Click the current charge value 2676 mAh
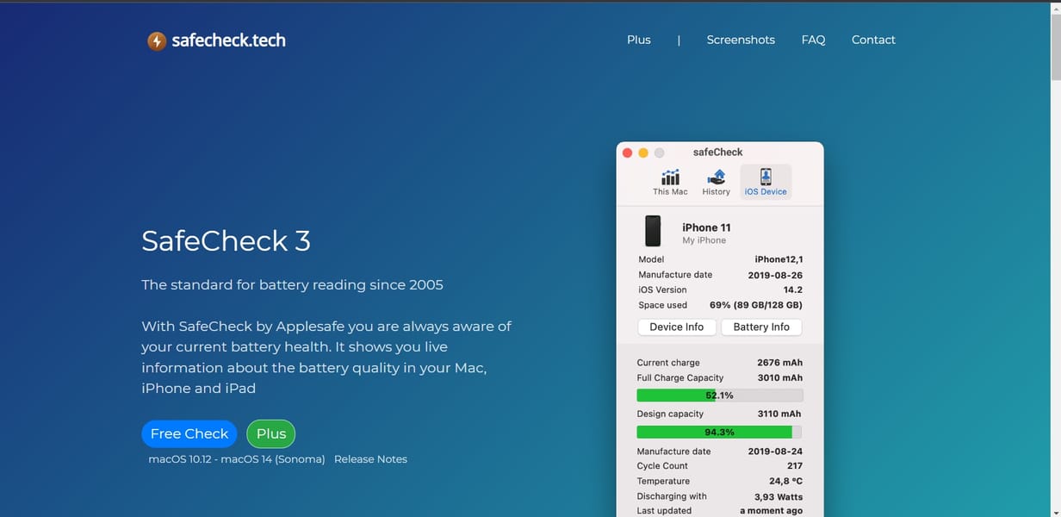The image size is (1061, 517). [779, 363]
